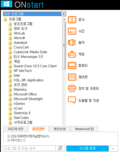Open the 사진 (Pictures) icon
Screen dimensions: 120x152
tap(72, 31)
